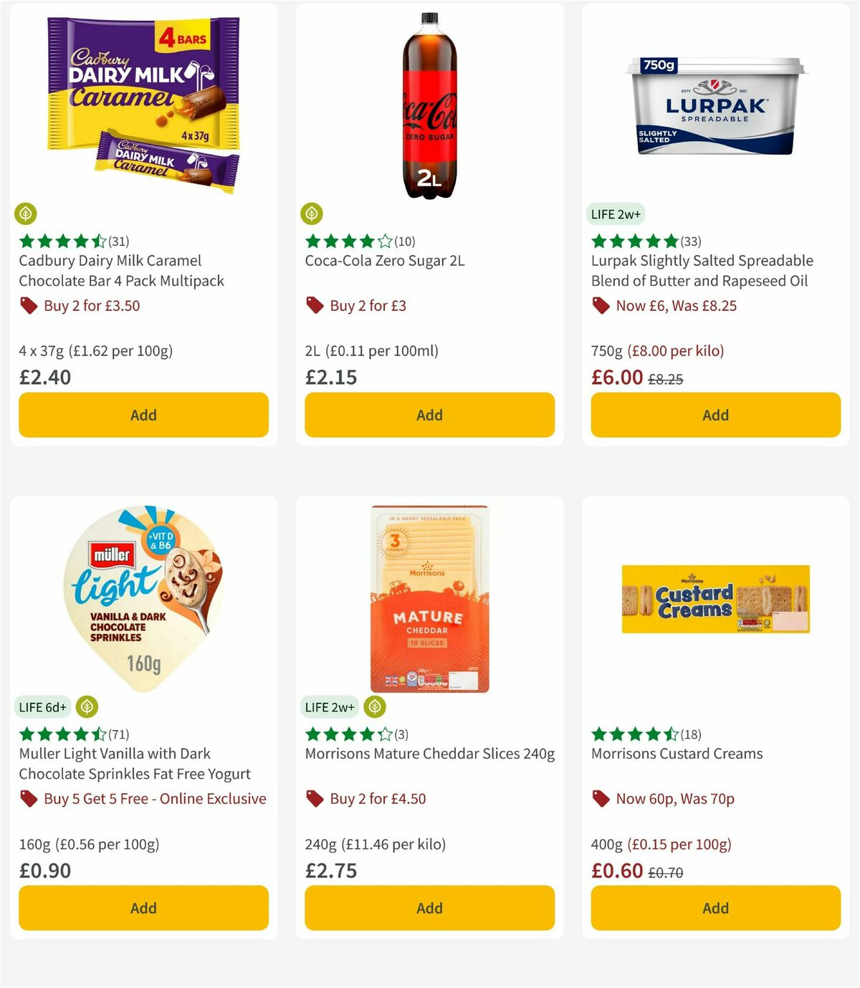This screenshot has height=988, width=860.
Task: Open the Morrisons Mature Cheddar Slices product page
Action: click(429, 754)
